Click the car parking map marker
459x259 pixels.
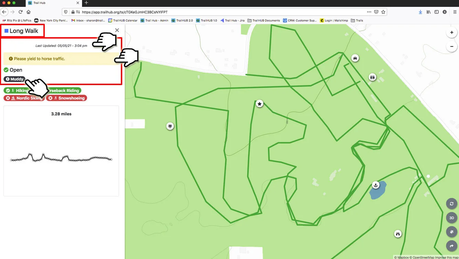click(355, 58)
